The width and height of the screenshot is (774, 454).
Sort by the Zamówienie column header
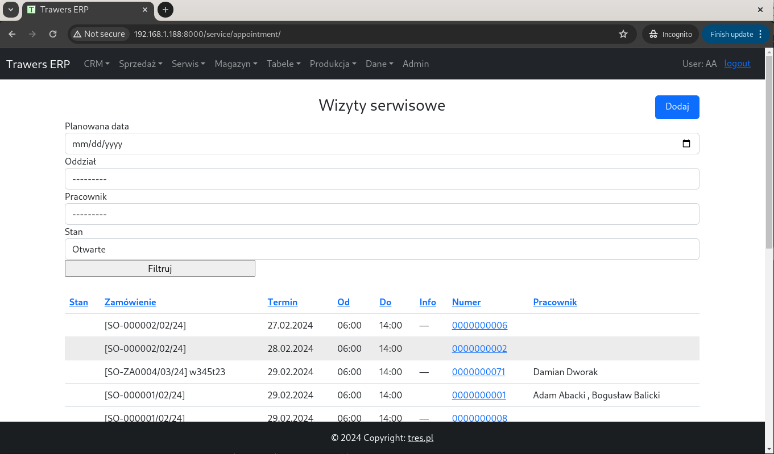130,302
